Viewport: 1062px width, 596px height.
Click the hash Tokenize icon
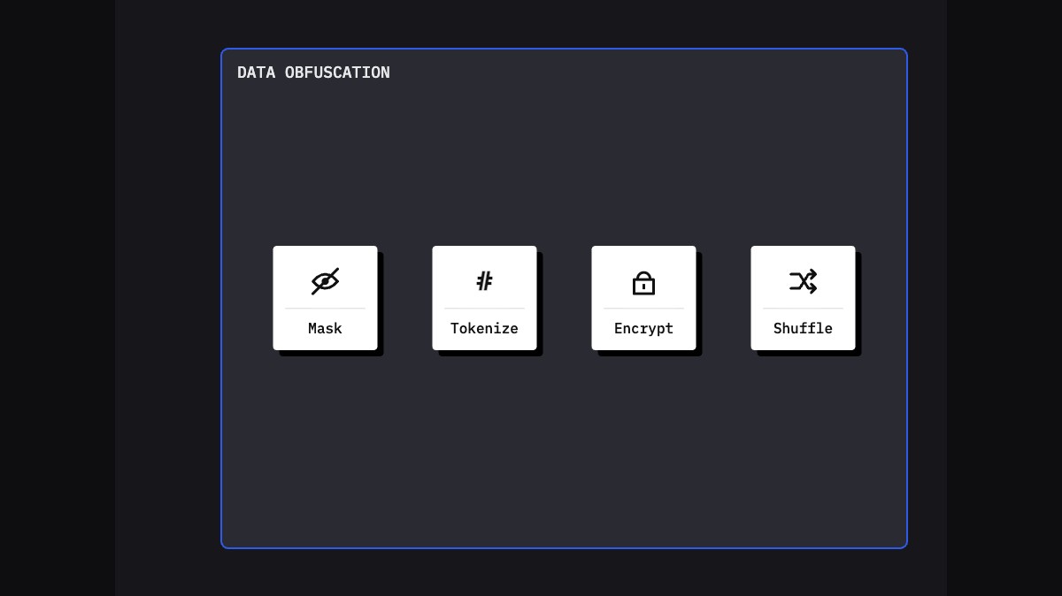click(x=484, y=281)
